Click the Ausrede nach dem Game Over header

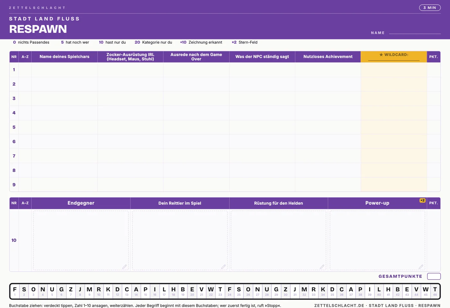[196, 57]
